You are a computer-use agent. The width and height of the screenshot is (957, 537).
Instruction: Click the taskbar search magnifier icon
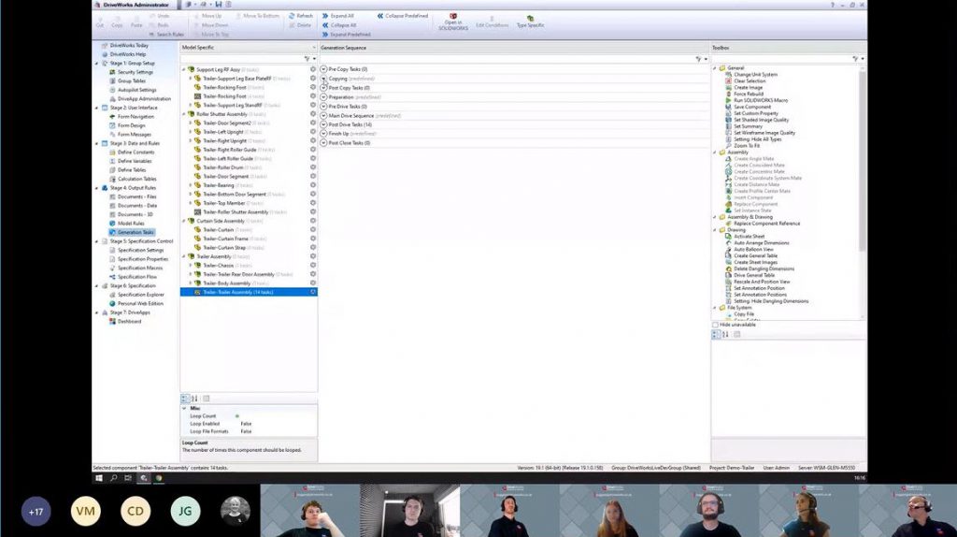[x=113, y=478]
